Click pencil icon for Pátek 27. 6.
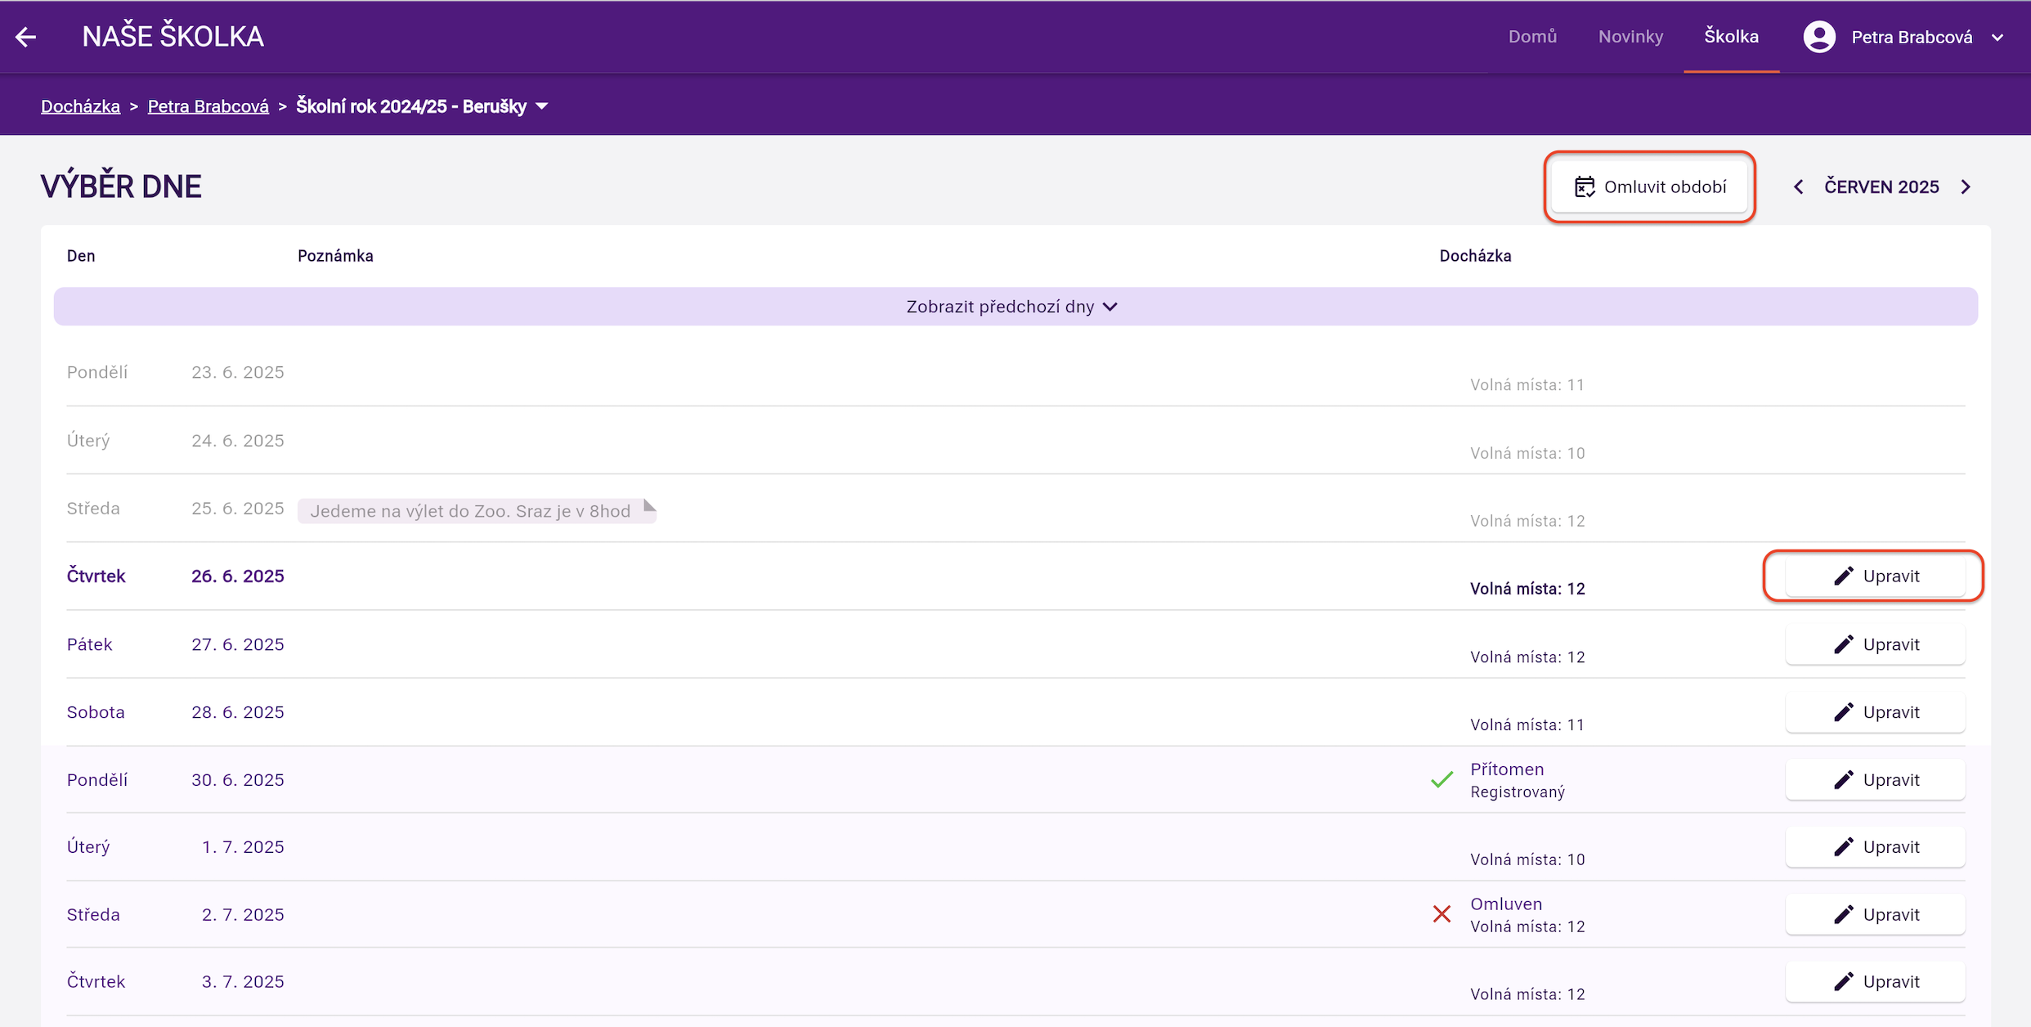The image size is (2031, 1027). pyautogui.click(x=1843, y=644)
